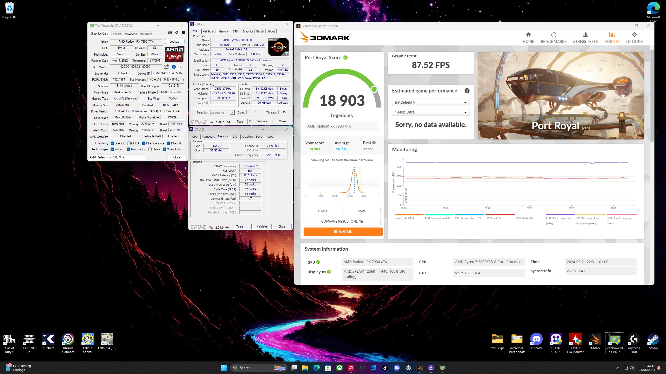Image resolution: width=666 pixels, height=374 pixels.
Task: Expand Tools dropdown arrow in lower CPU-Z
Action: coord(249,226)
